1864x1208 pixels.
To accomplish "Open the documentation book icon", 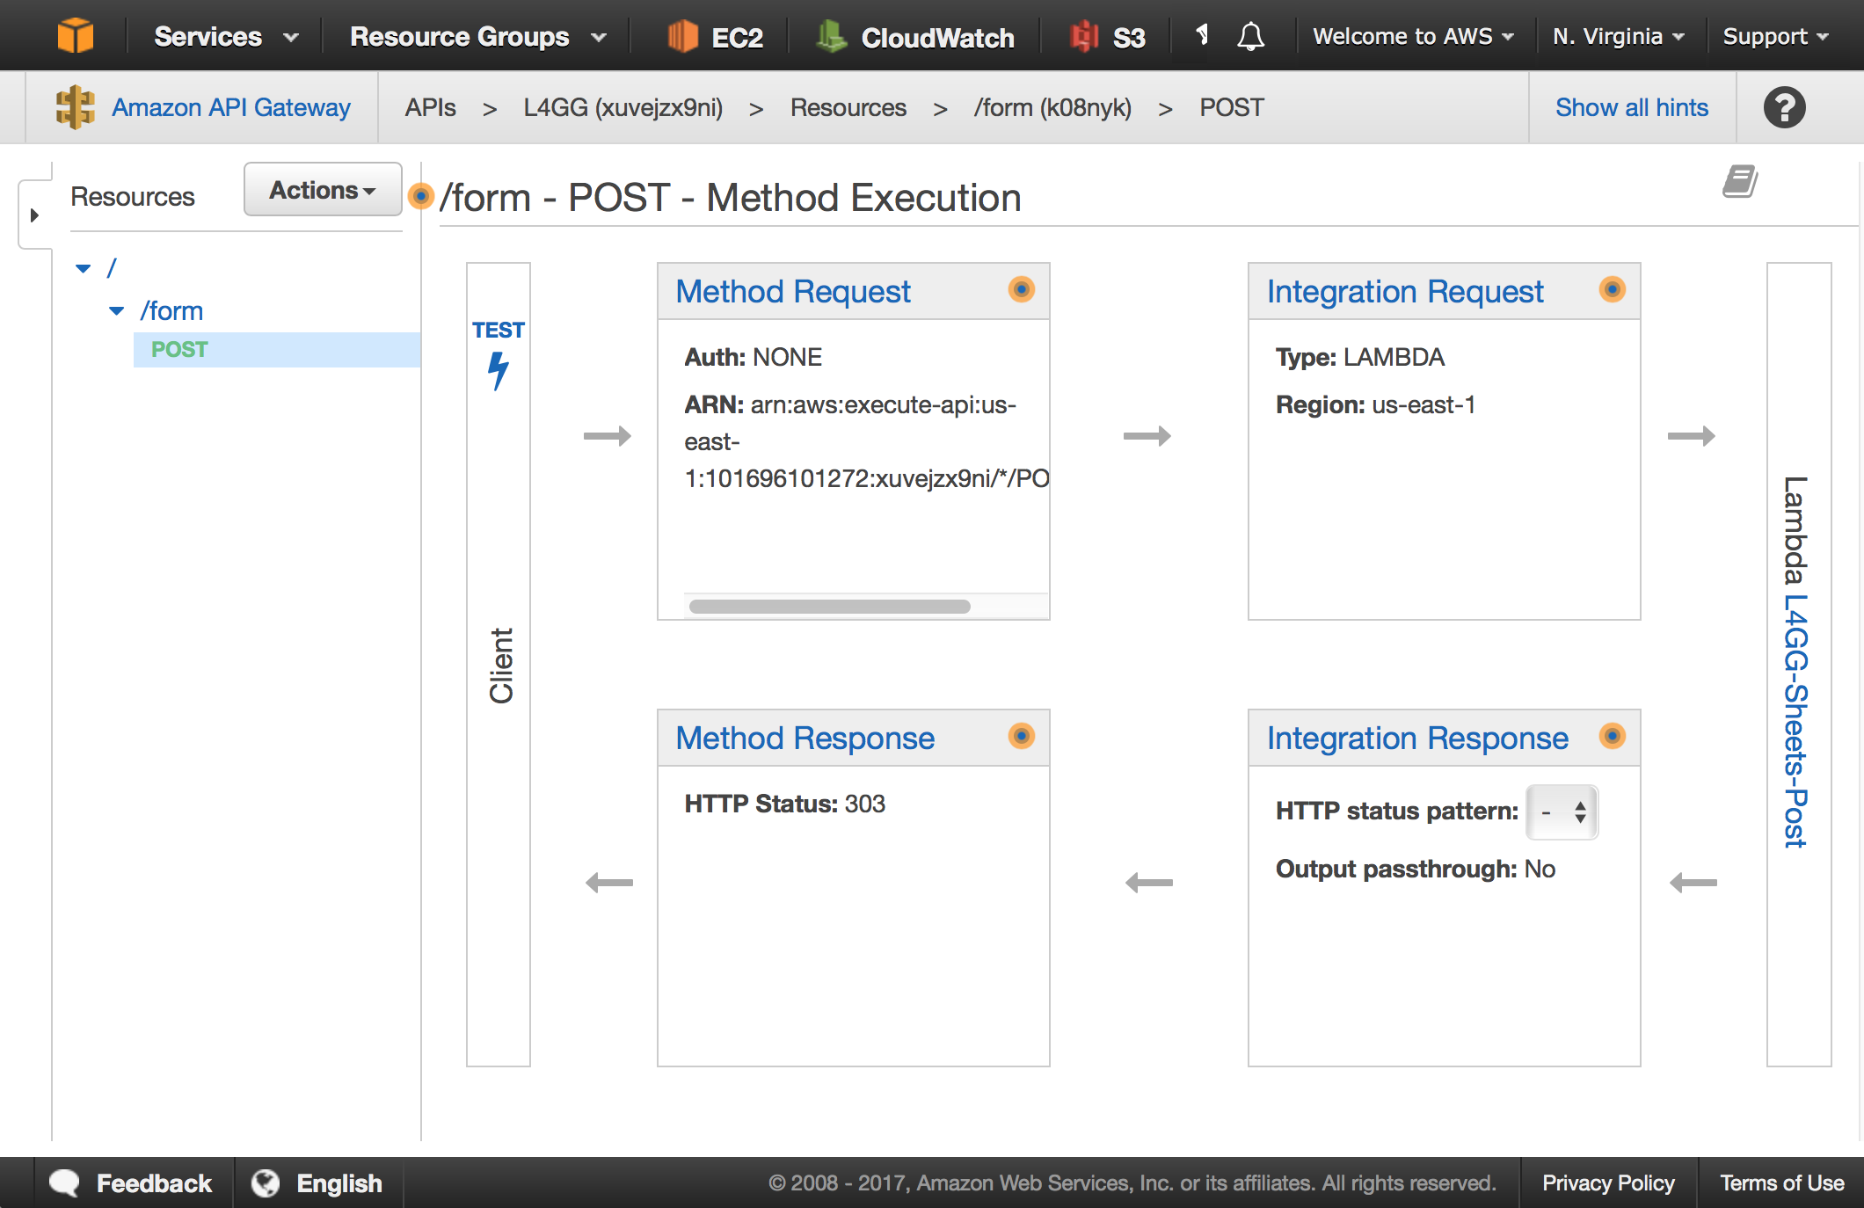I will click(1740, 181).
